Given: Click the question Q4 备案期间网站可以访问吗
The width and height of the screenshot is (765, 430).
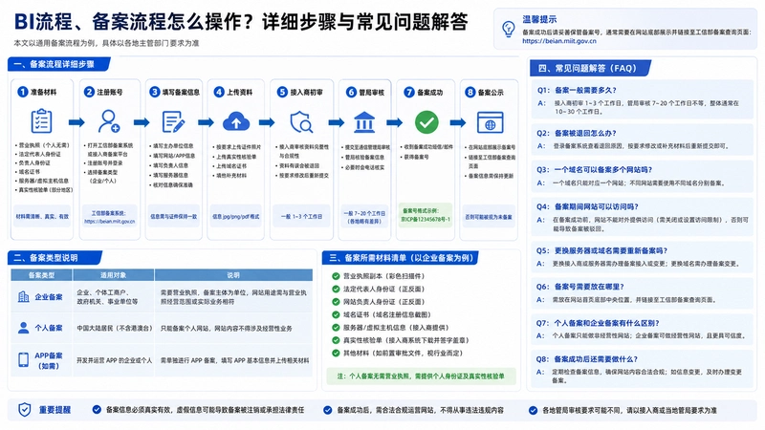Looking at the screenshot, I should point(588,206).
